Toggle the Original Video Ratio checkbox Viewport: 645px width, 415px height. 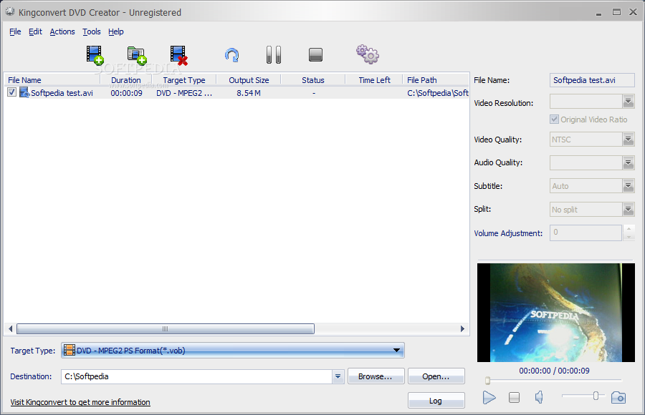pos(554,119)
